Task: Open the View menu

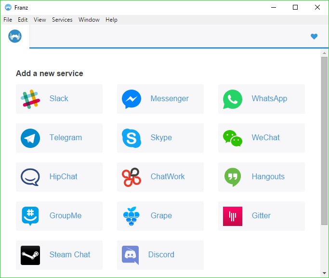Action: pos(40,20)
